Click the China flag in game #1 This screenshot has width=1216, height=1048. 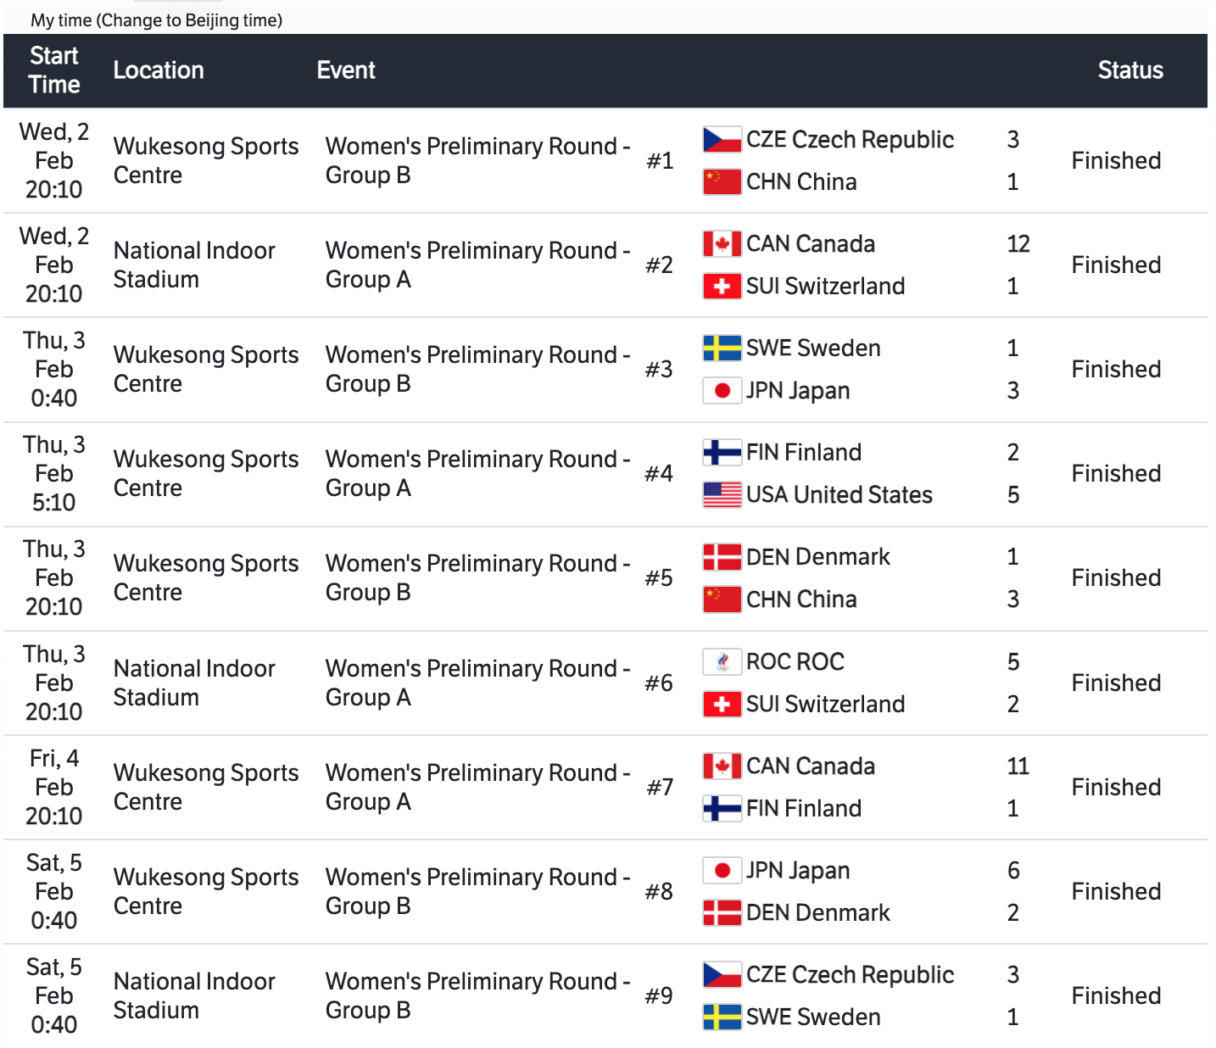[722, 182]
